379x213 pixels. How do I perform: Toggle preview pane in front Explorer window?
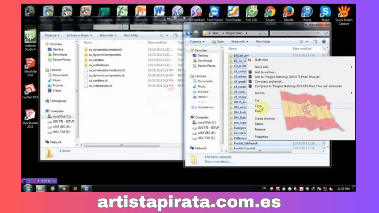315,42
